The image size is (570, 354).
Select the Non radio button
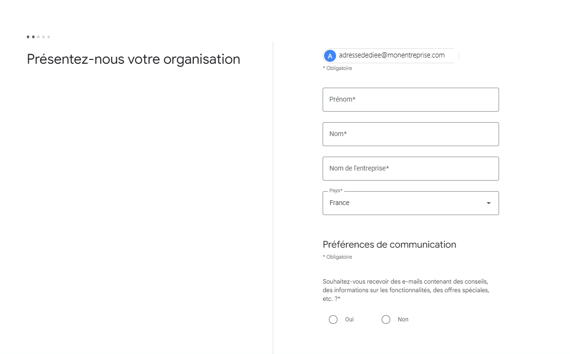coord(386,320)
